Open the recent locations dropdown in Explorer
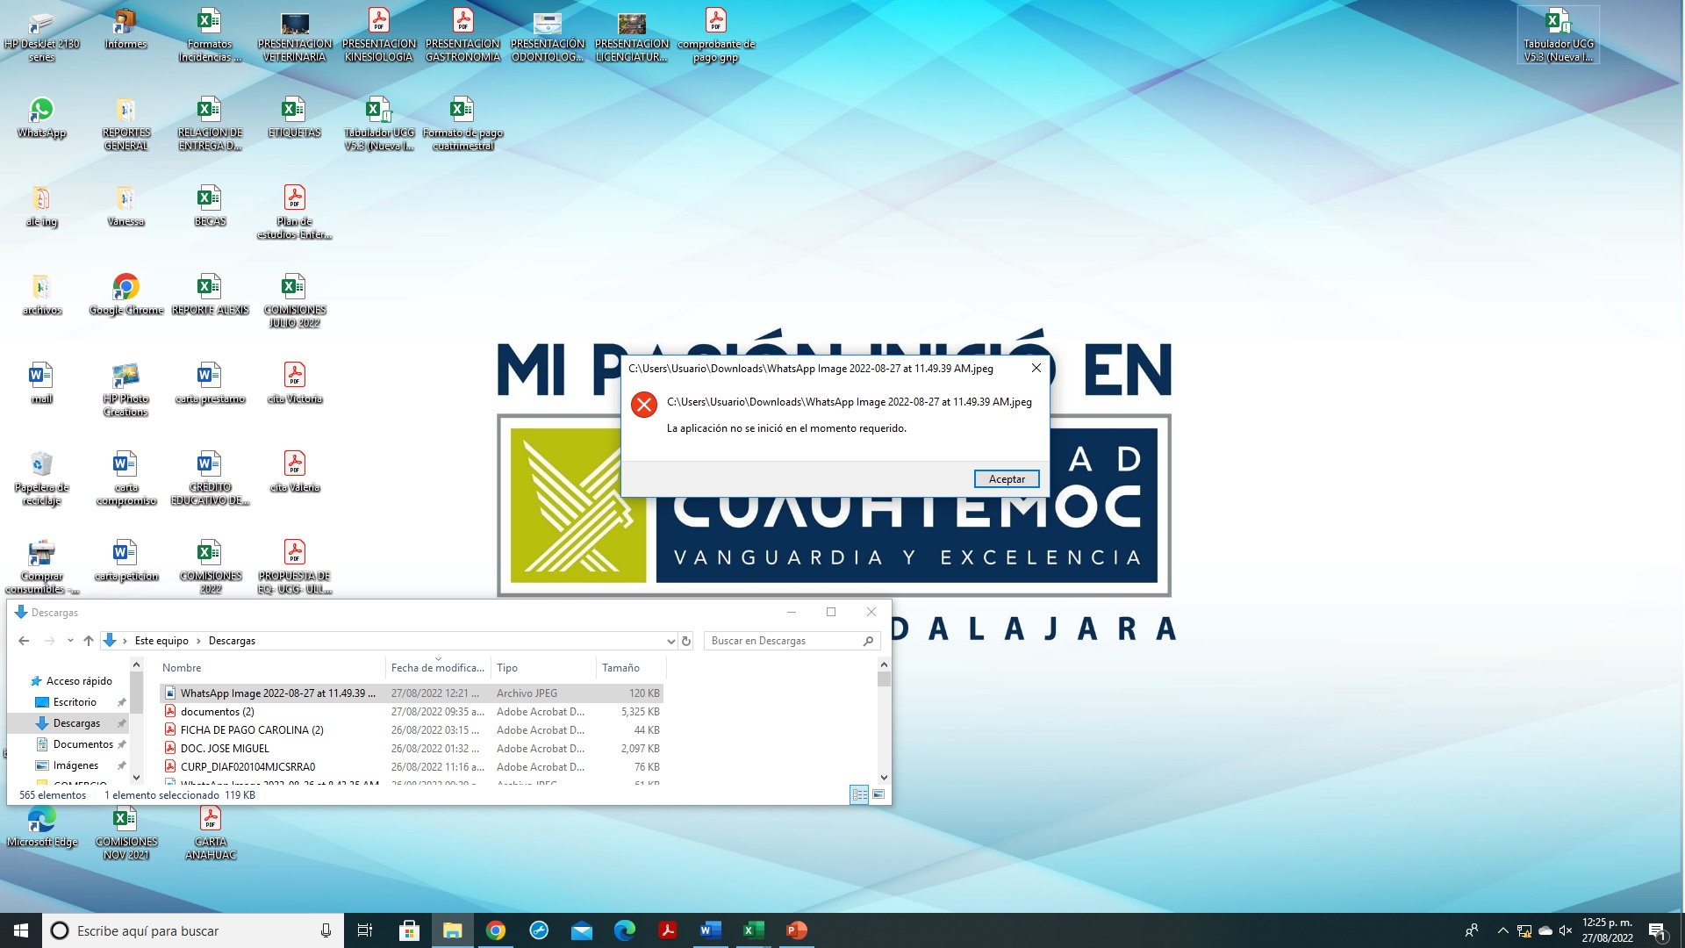This screenshot has width=1685, height=948. [x=70, y=641]
